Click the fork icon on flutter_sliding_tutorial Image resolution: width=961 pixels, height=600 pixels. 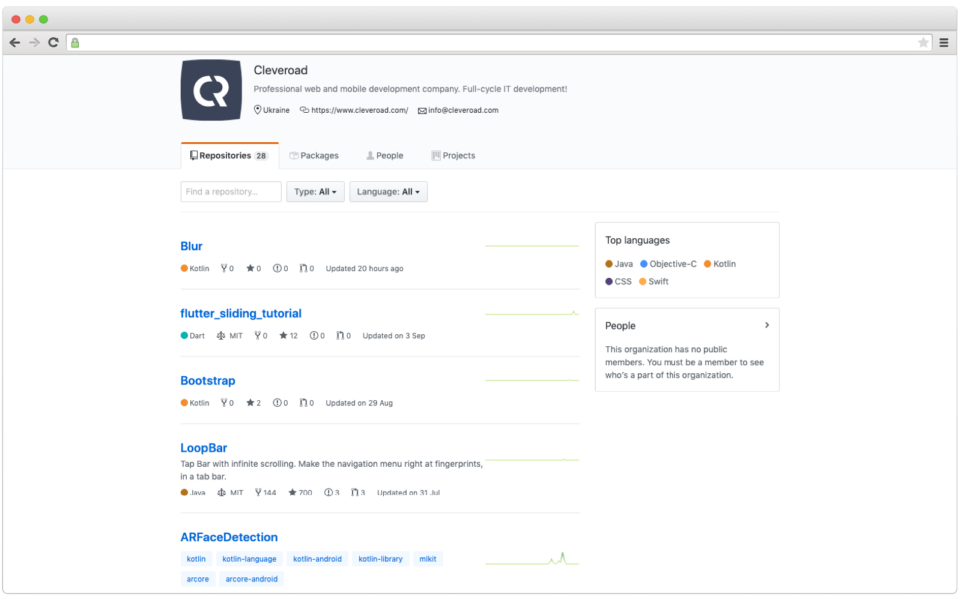pyautogui.click(x=258, y=335)
